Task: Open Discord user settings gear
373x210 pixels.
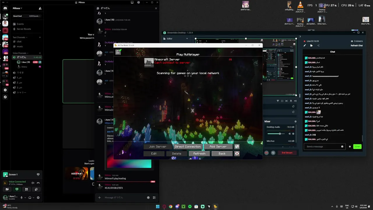Action: 38,197
